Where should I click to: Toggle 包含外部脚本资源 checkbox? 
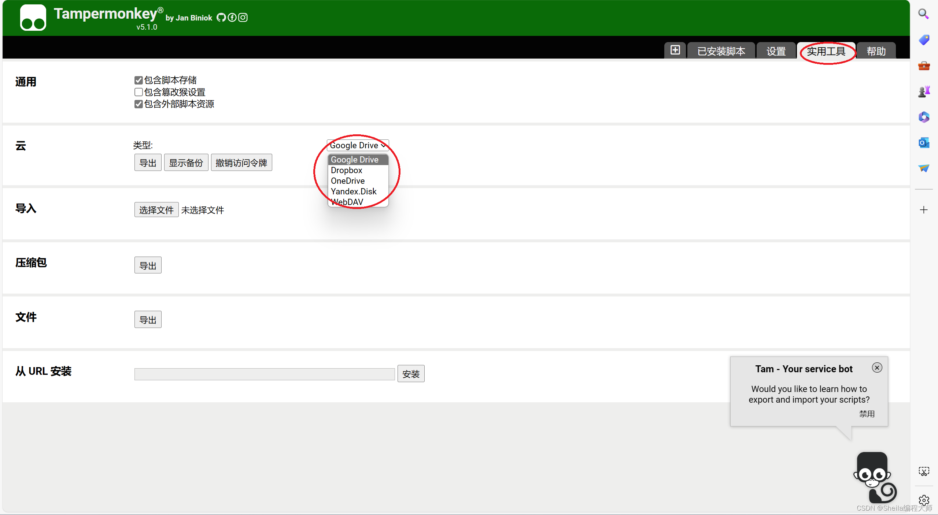point(139,104)
